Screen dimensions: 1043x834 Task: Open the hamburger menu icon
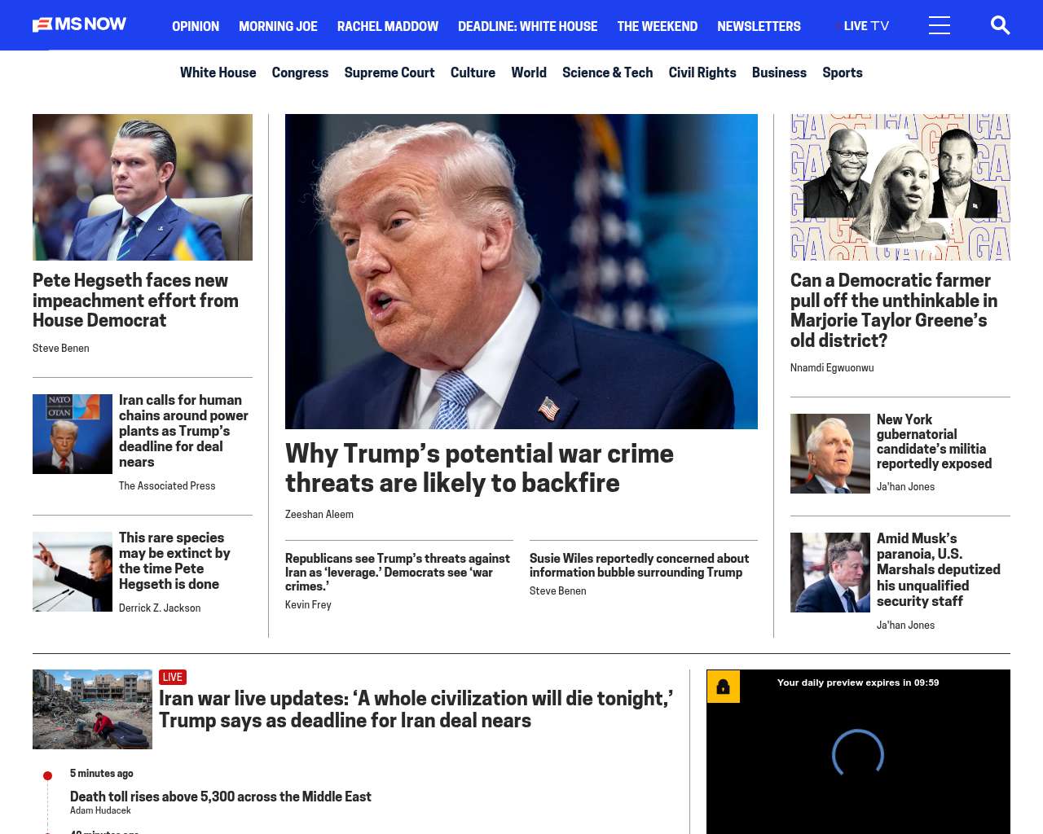[x=940, y=25]
